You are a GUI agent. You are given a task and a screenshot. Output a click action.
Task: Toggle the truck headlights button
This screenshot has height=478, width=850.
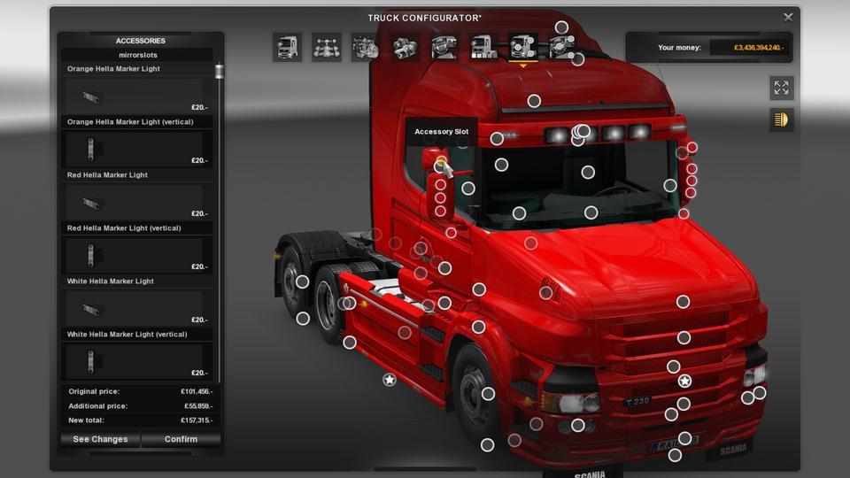(x=781, y=119)
